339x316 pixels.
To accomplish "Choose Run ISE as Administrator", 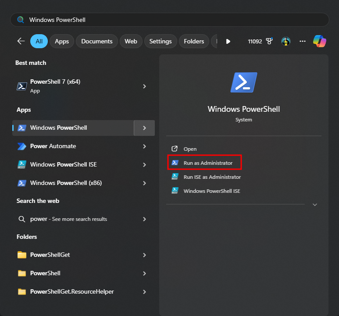I will (x=212, y=177).
